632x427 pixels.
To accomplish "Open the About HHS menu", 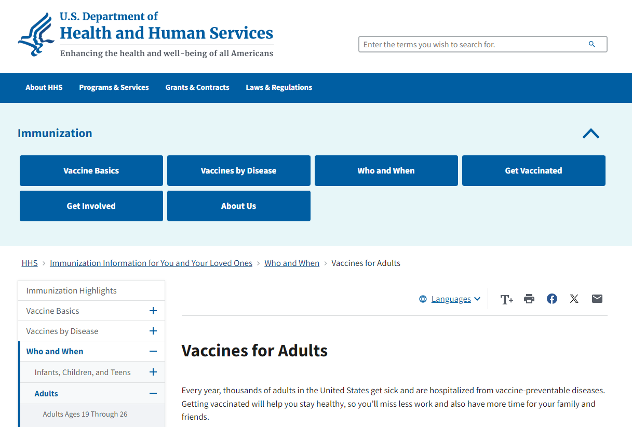I will (44, 88).
